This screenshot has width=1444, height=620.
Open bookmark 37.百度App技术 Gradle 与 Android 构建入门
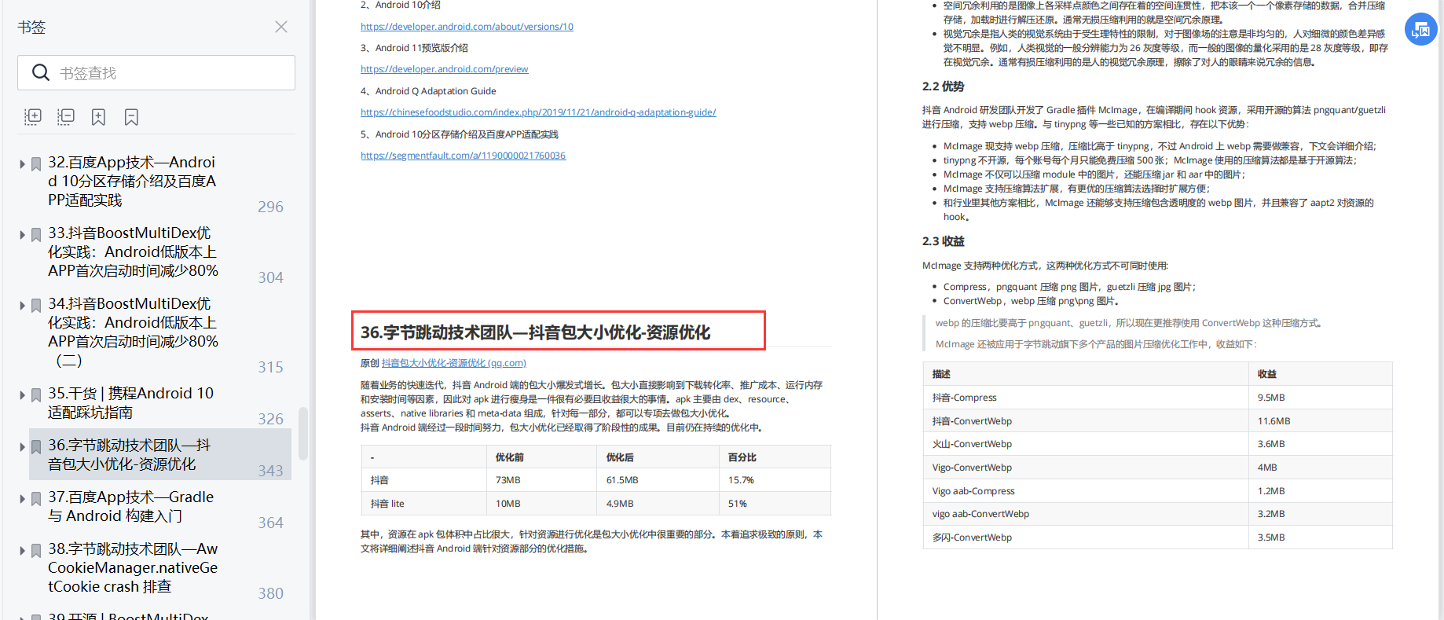click(130, 506)
